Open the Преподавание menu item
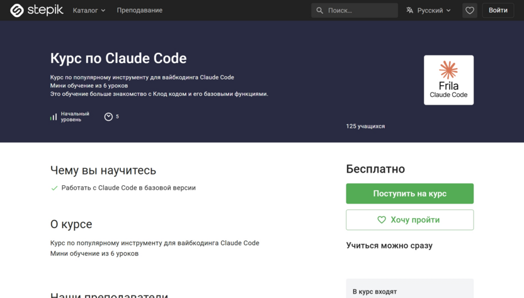 tap(140, 10)
